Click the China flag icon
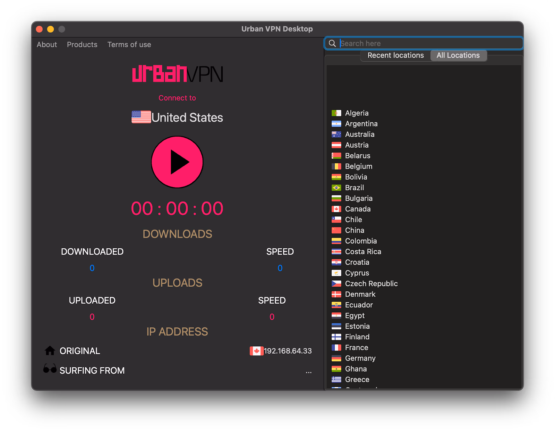This screenshot has height=432, width=555. coord(336,230)
